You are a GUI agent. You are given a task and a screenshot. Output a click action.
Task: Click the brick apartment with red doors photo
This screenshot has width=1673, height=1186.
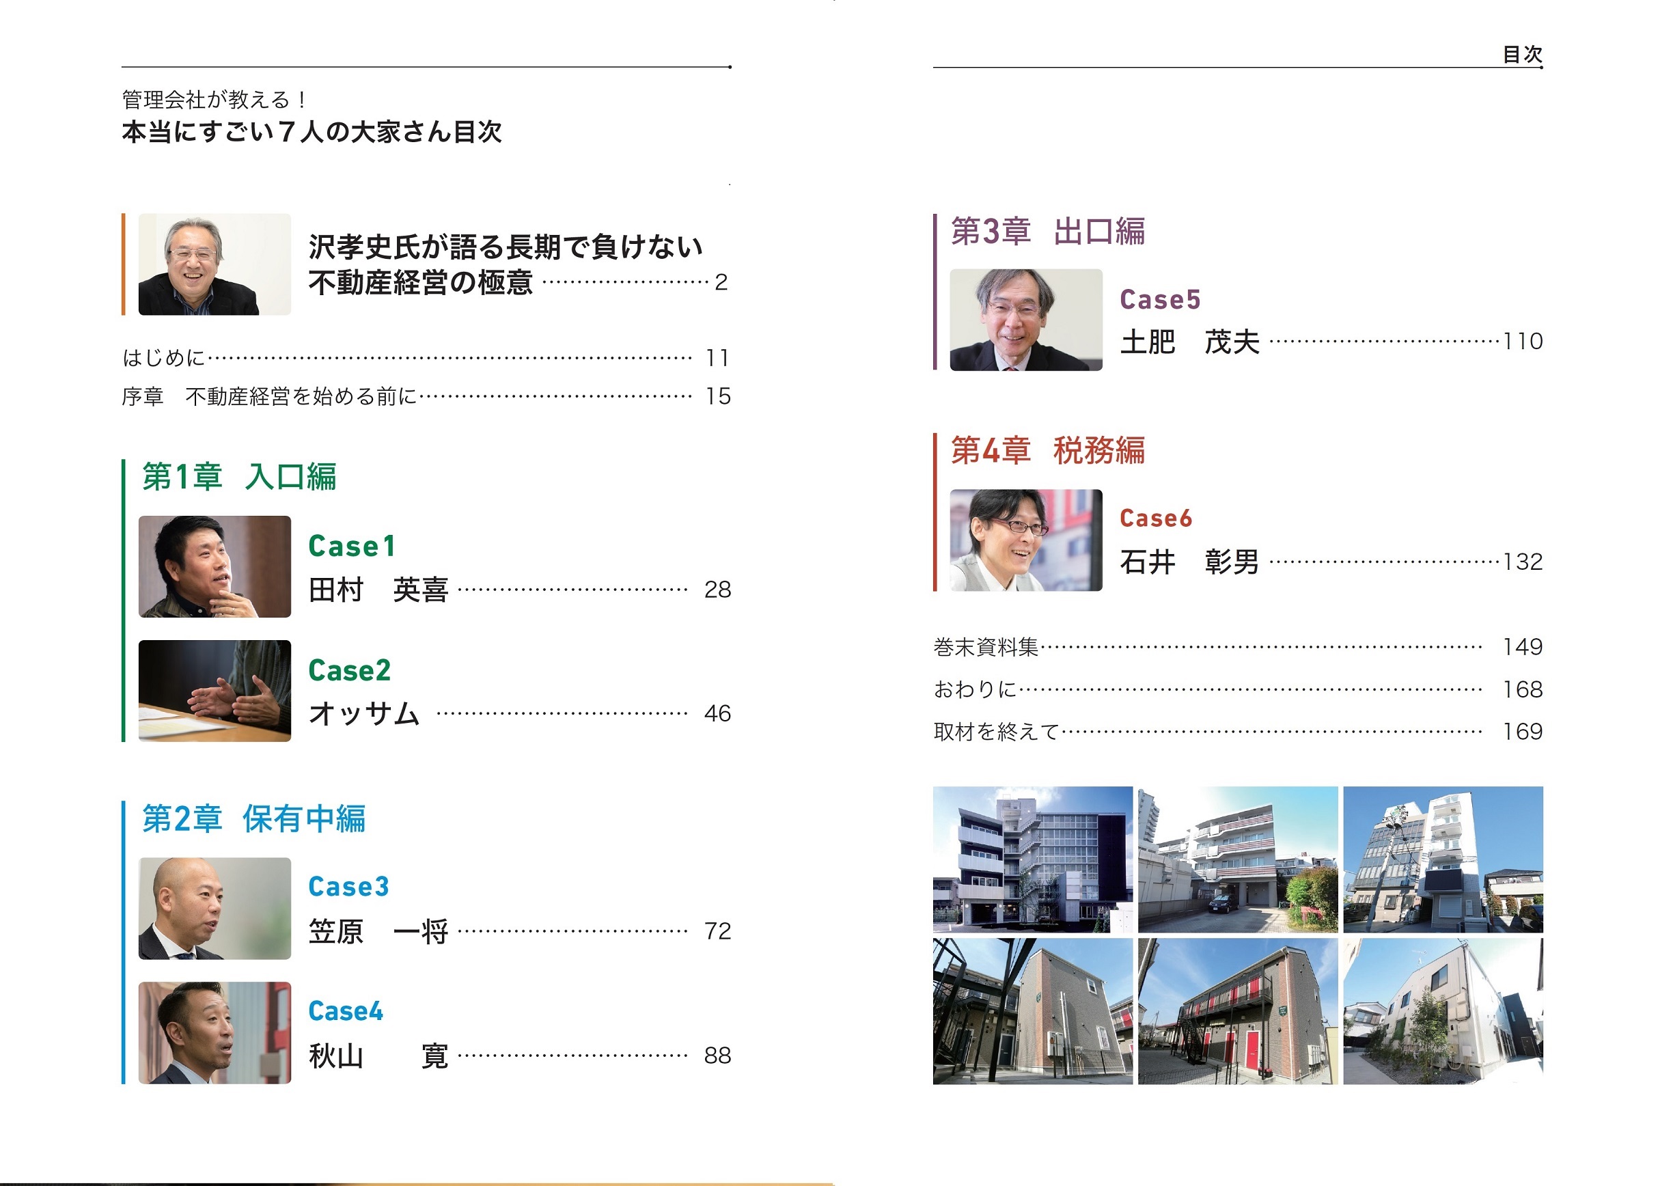pos(1238,1012)
